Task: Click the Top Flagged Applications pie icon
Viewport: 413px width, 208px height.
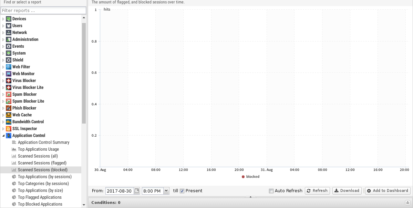Action: (x=14, y=197)
